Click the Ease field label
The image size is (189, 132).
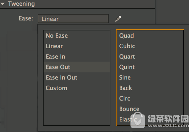click(x=26, y=19)
